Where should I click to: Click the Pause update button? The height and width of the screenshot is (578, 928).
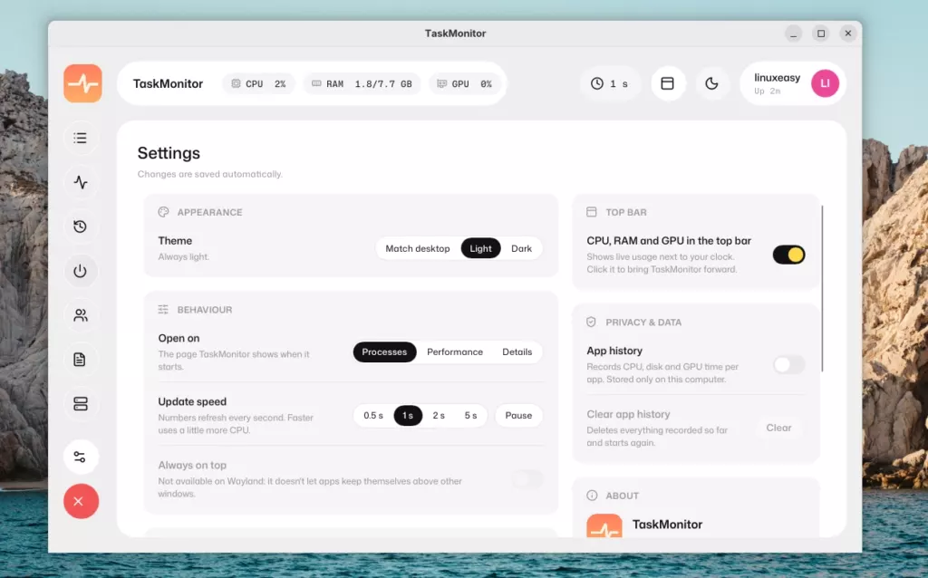[518, 415]
